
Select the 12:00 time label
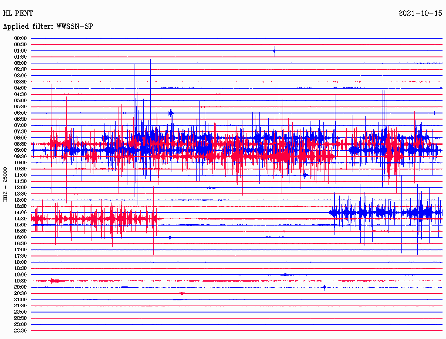click(20, 188)
